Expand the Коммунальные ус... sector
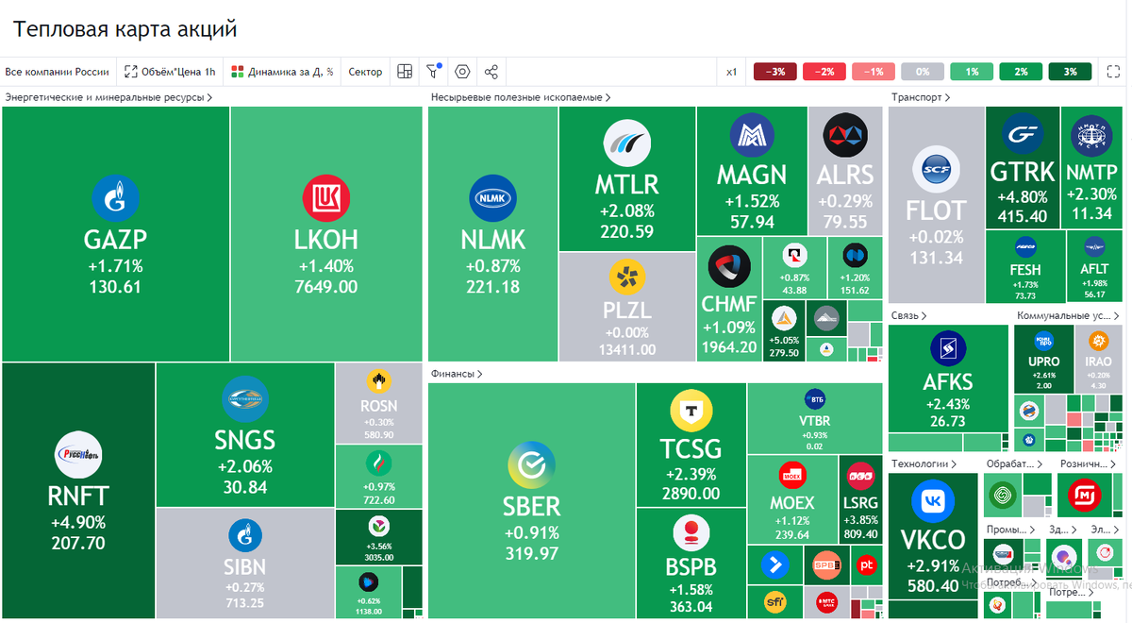The height and width of the screenshot is (623, 1132). click(1070, 315)
